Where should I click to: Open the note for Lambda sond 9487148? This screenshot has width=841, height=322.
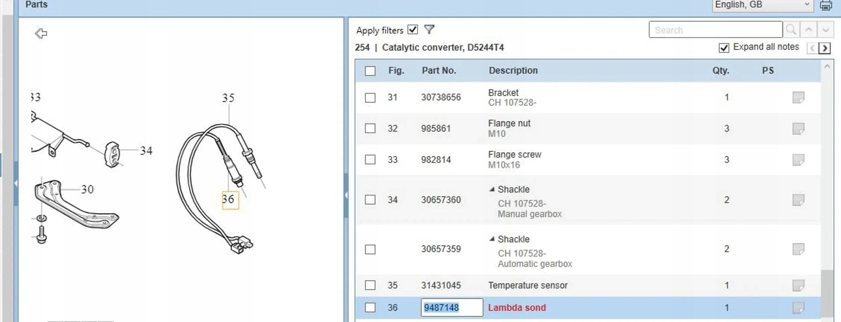click(798, 308)
